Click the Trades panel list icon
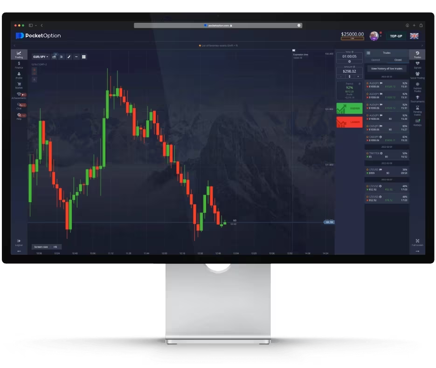 pos(368,53)
